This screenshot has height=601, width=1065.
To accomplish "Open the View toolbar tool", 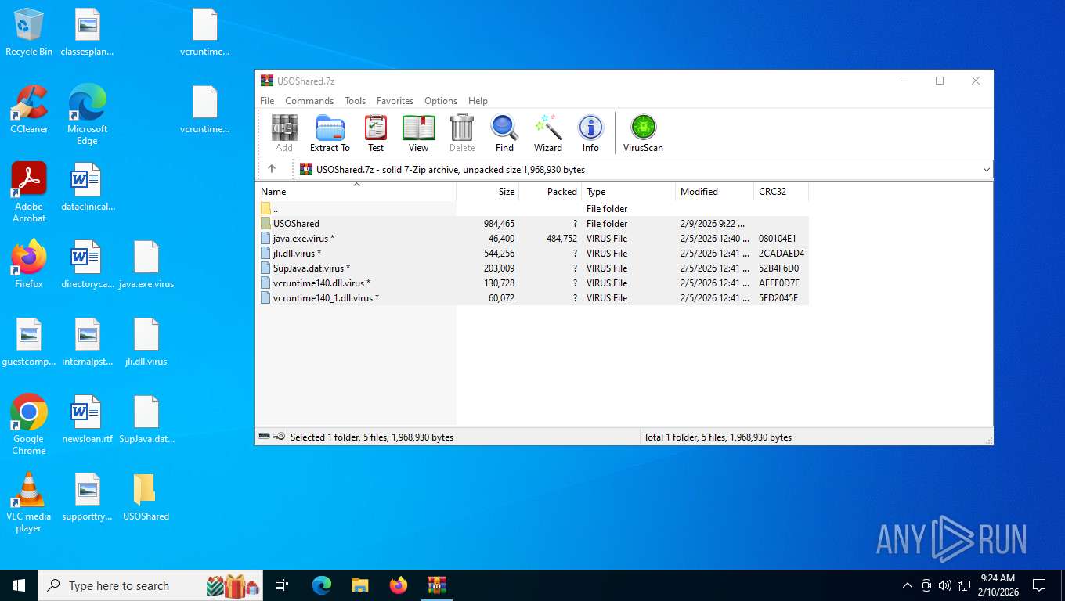I will tap(418, 133).
